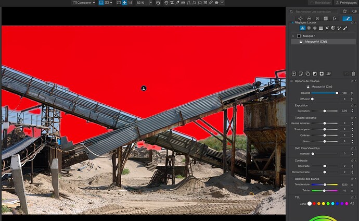Select the Hand tool

click(x=166, y=3)
